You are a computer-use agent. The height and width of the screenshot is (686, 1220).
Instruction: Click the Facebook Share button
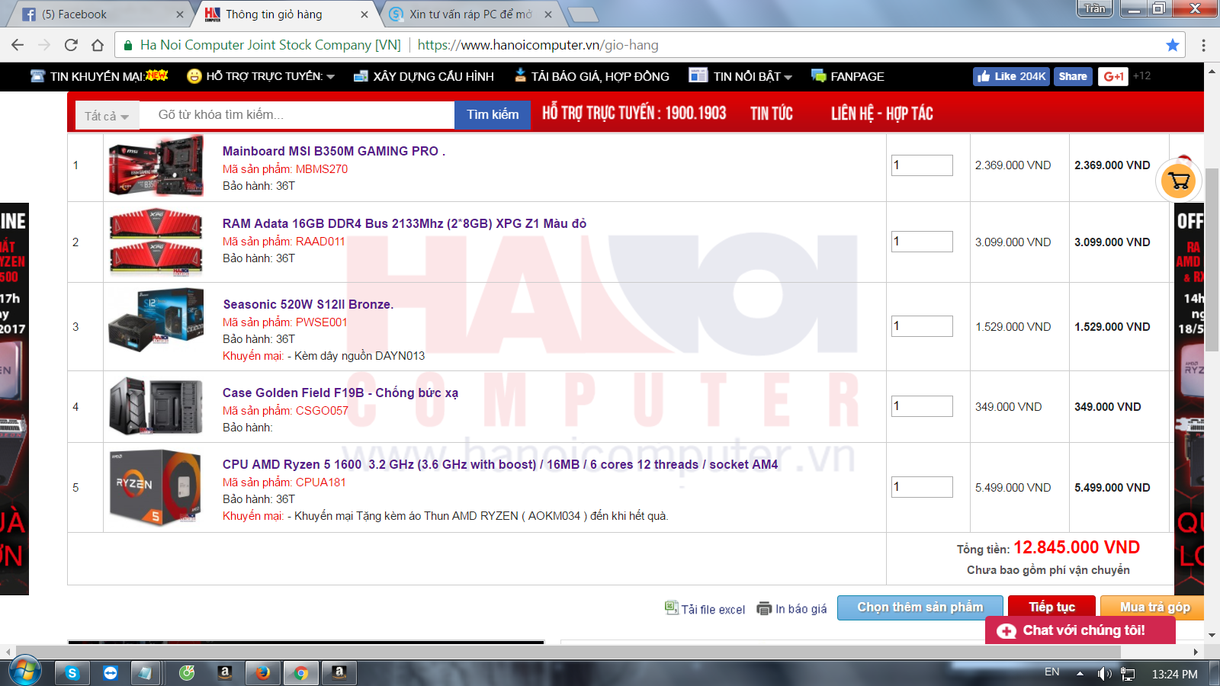(1073, 76)
